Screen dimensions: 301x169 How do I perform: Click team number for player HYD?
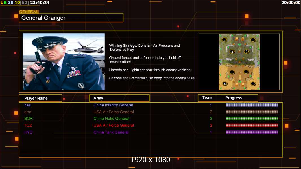211,132
